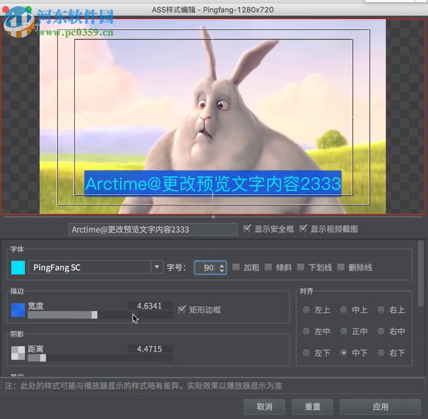Select 中下 bottom-center alignment
428x419 pixels.
coord(344,353)
